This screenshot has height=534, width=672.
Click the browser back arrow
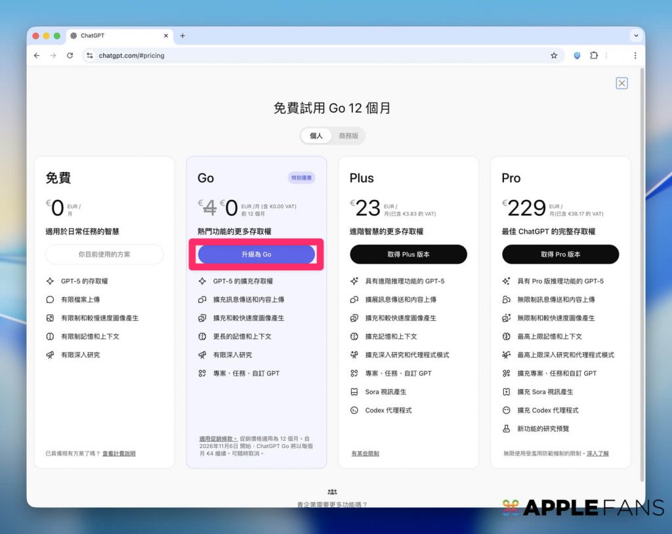coord(37,56)
